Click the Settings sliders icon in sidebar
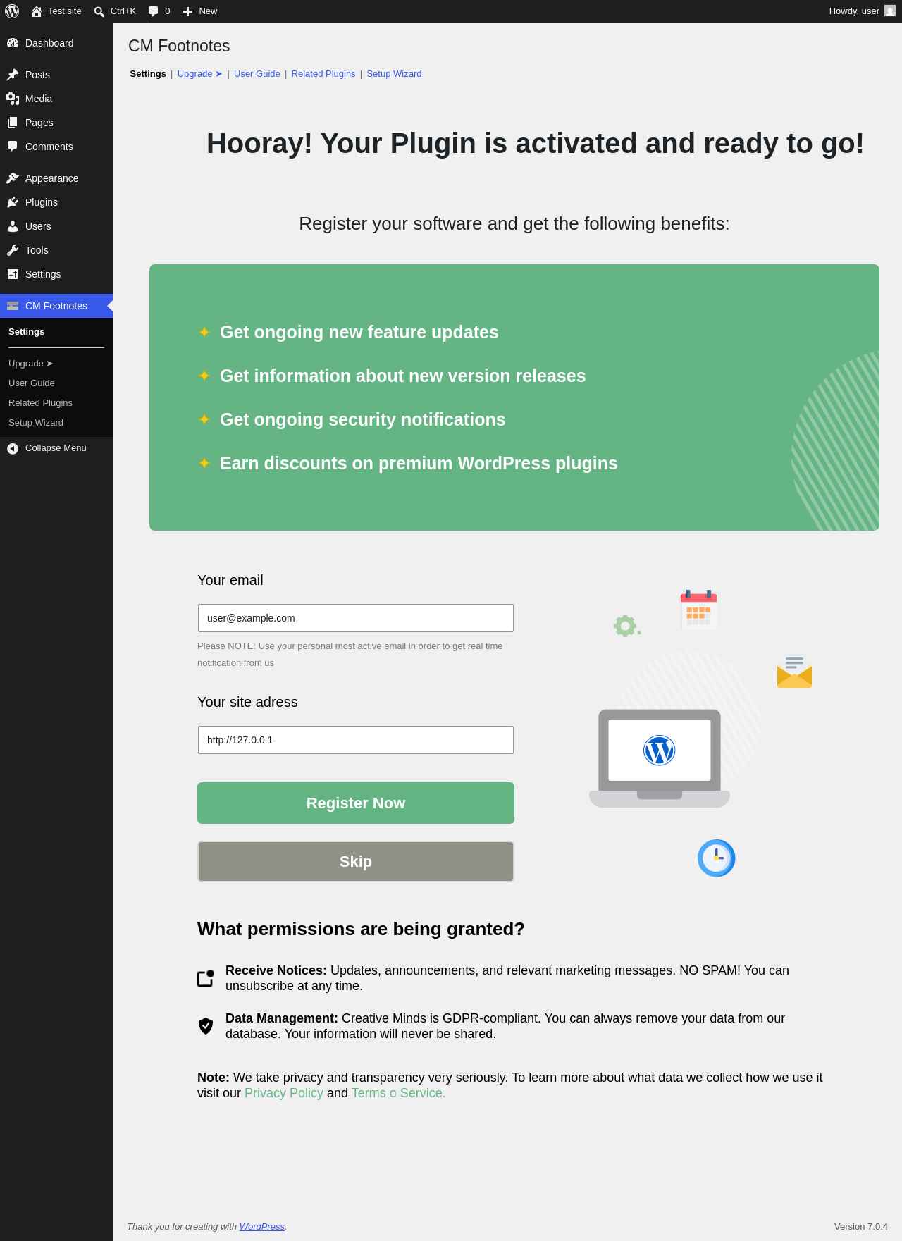The width and height of the screenshot is (902, 1241). (13, 274)
